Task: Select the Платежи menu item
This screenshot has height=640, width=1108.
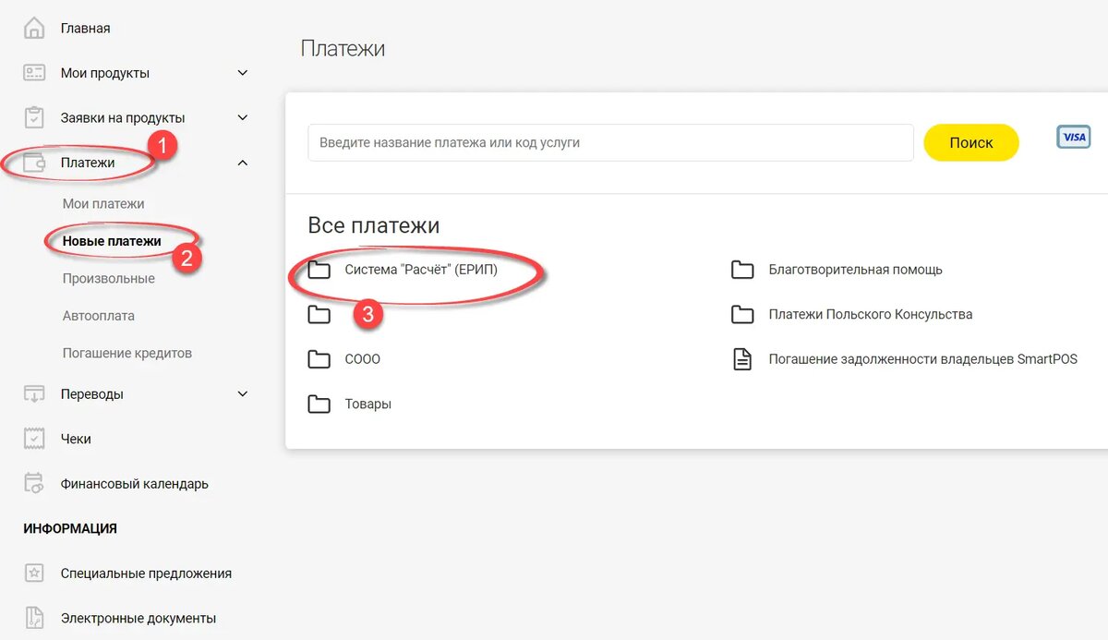Action: 88,163
